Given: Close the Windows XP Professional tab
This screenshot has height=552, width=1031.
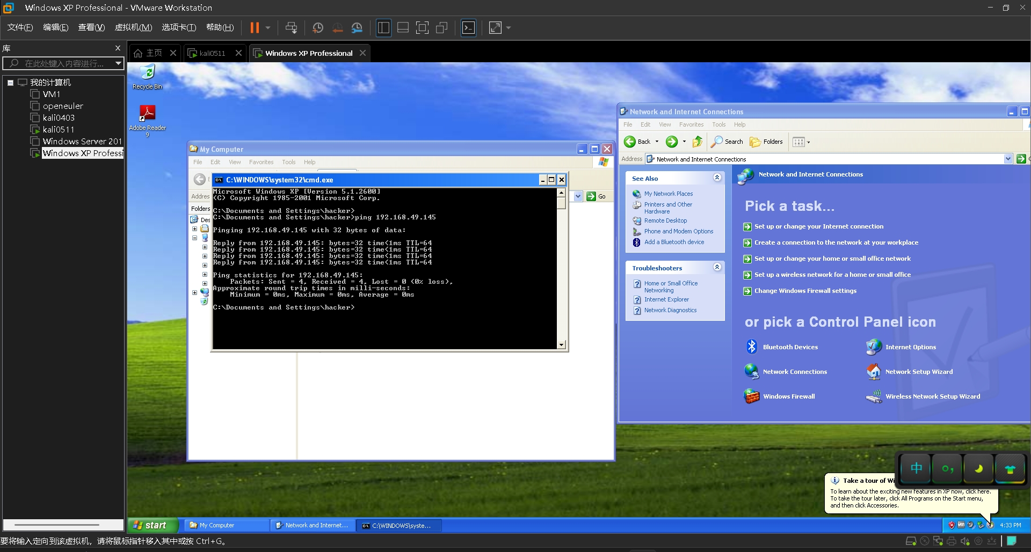Looking at the screenshot, I should tap(363, 53).
